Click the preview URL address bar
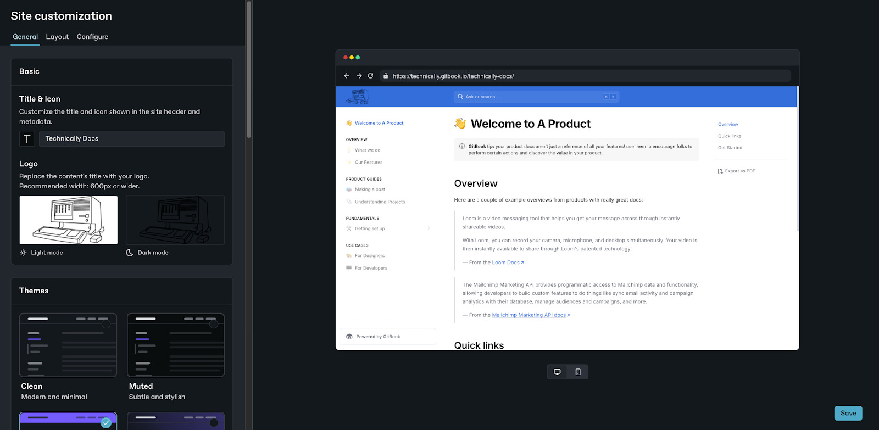The image size is (879, 430). pyautogui.click(x=585, y=76)
